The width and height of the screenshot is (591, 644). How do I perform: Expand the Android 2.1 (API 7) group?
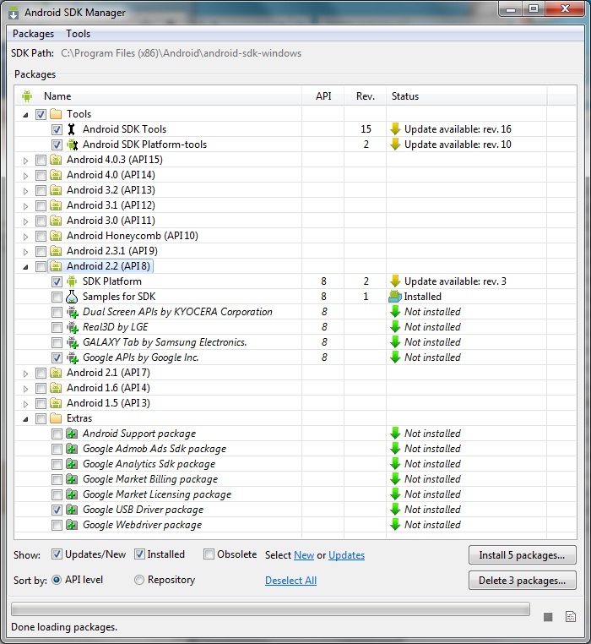coord(25,374)
